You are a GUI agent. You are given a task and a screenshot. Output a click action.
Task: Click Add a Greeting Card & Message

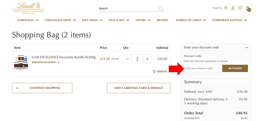(139, 88)
